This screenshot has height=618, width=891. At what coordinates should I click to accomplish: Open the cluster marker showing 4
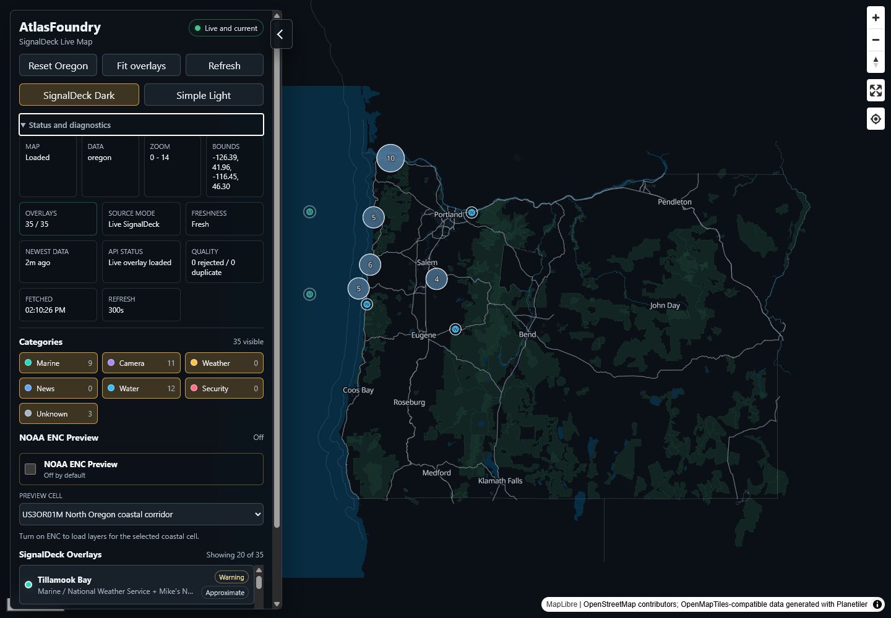[x=436, y=279]
